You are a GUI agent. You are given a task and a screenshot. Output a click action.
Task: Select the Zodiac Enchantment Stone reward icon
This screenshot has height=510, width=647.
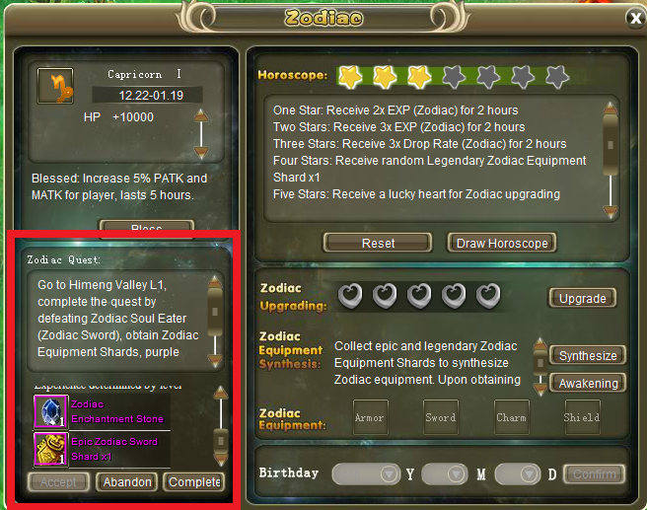(x=50, y=411)
